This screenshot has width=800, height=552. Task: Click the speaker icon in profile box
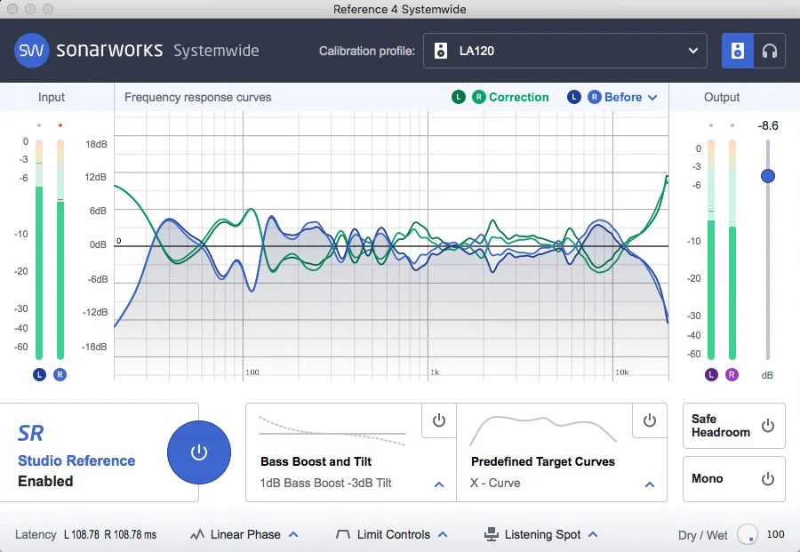[x=441, y=51]
